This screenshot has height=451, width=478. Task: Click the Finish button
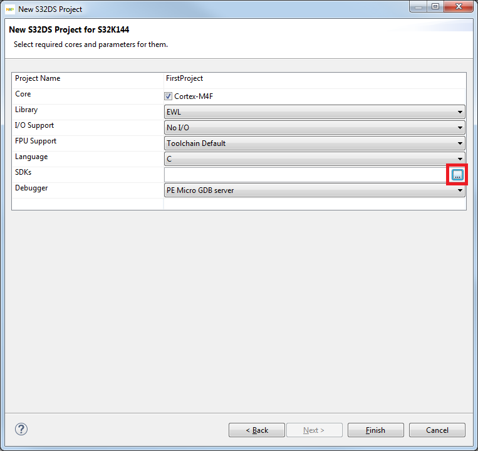point(376,430)
